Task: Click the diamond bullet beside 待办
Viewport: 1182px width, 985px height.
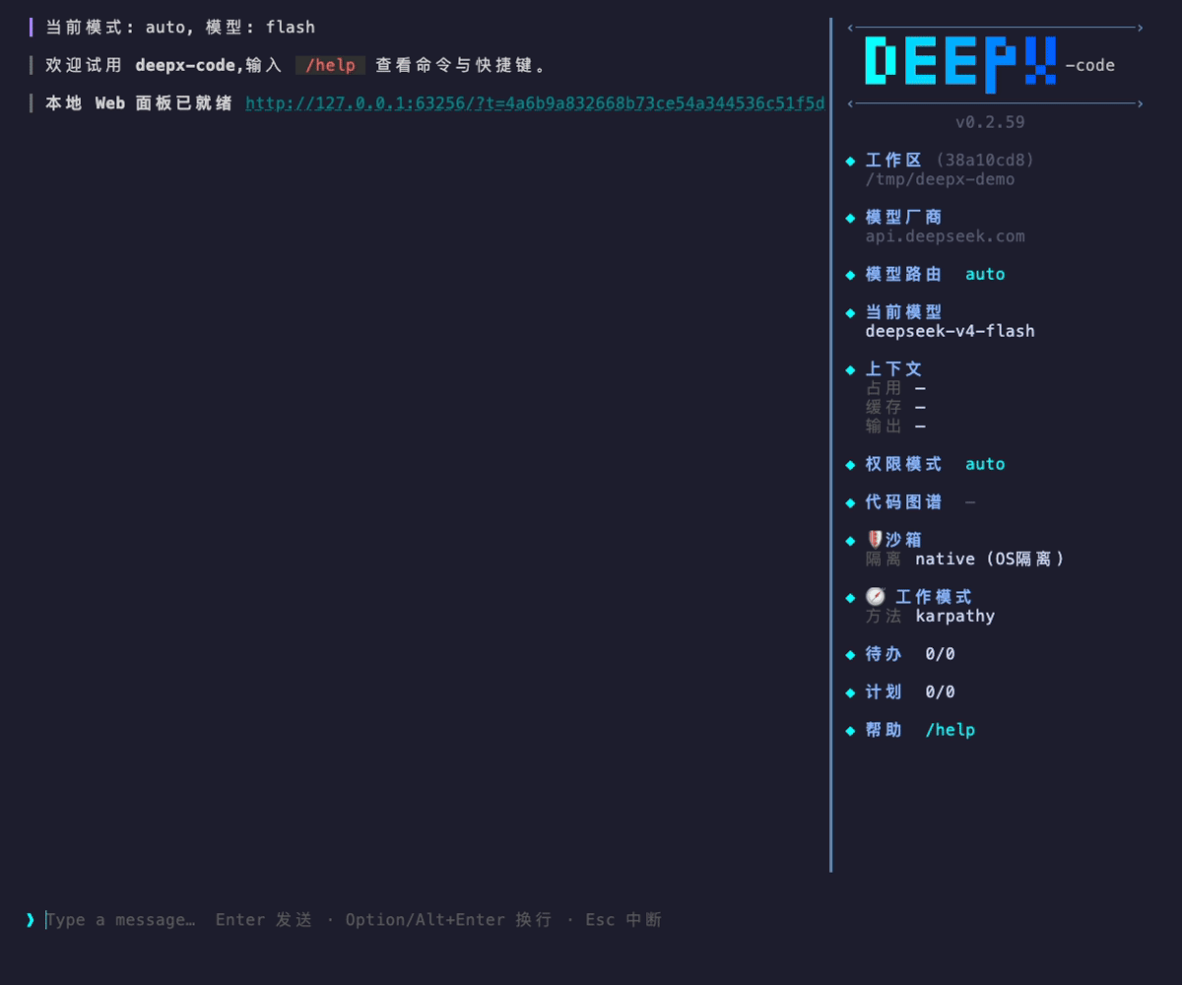Action: [851, 654]
